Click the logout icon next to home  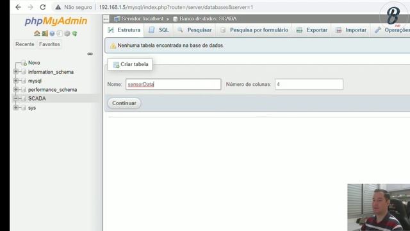click(45, 33)
